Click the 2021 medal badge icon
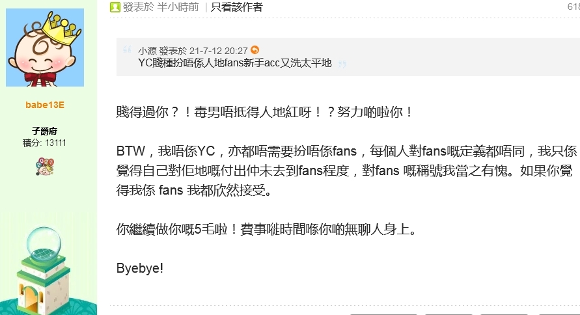Viewport: 580px width, 315px height. click(45, 167)
